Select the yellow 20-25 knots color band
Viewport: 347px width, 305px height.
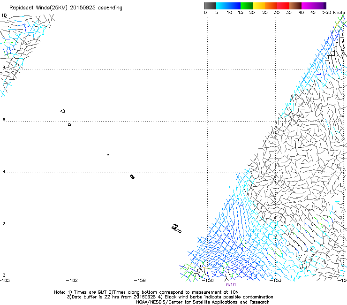pos(259,6)
